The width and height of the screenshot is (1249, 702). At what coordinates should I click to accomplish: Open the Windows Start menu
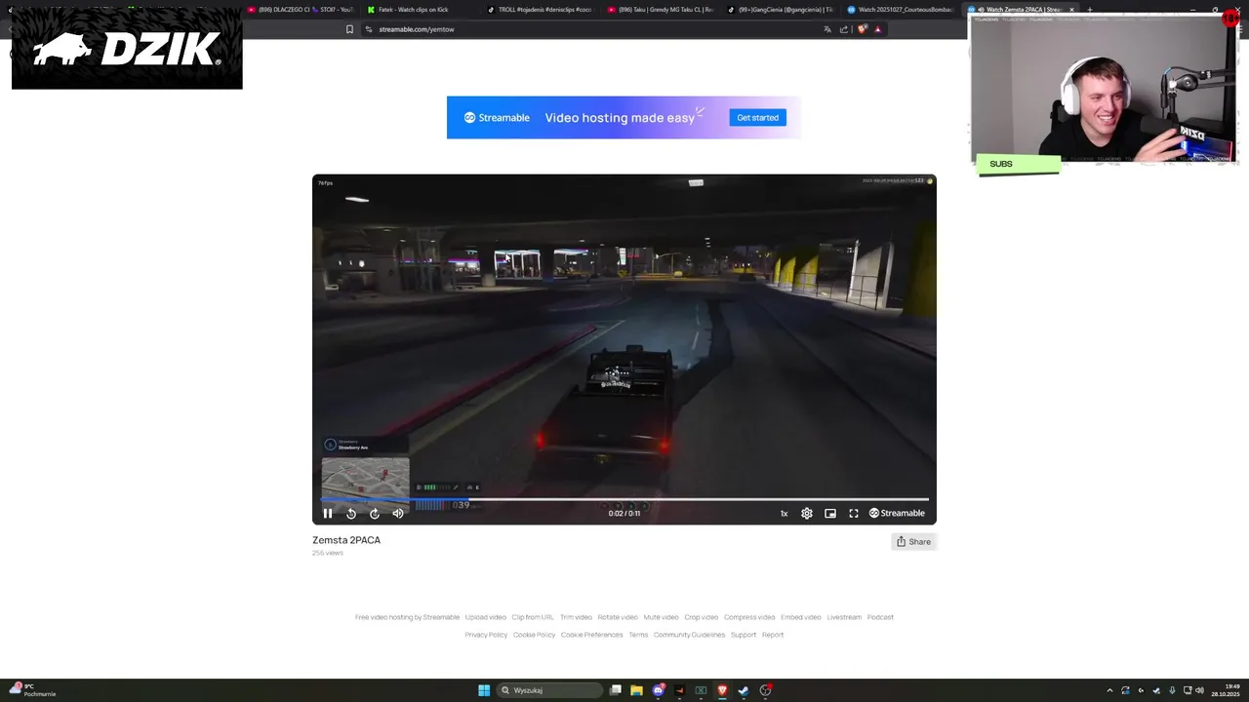pos(484,690)
